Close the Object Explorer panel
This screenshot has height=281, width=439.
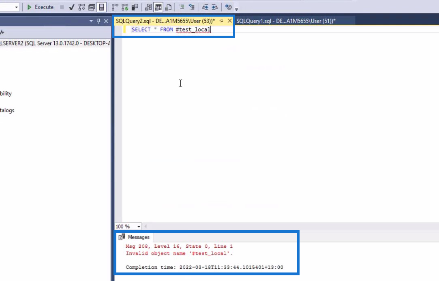pos(106,21)
